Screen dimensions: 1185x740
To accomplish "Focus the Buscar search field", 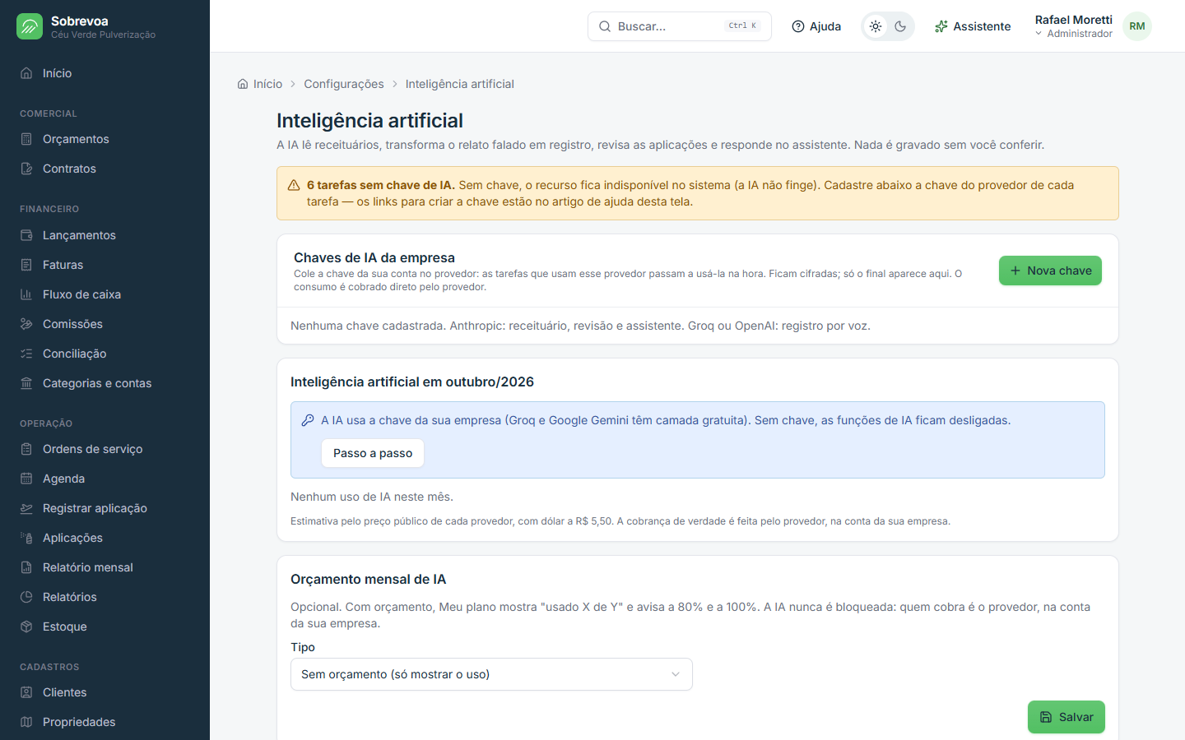I will tap(680, 26).
